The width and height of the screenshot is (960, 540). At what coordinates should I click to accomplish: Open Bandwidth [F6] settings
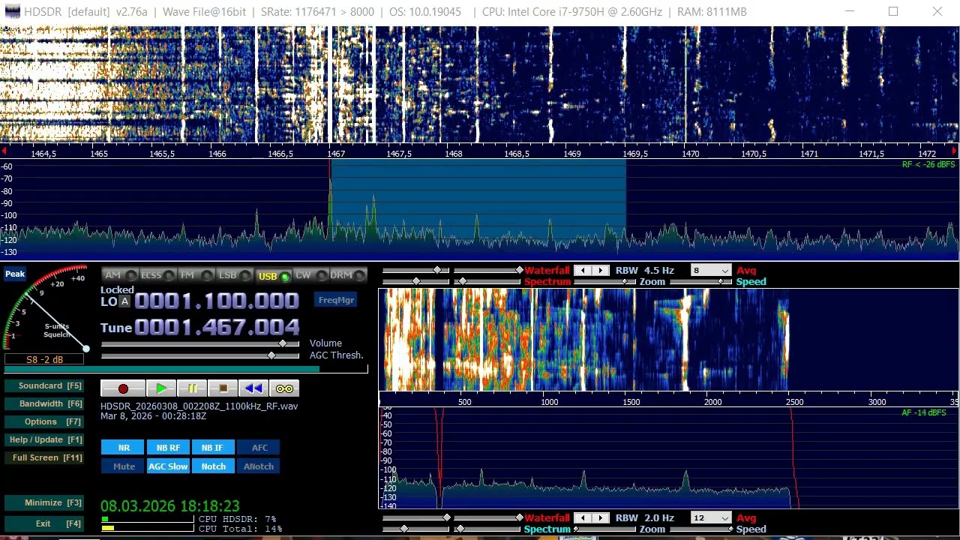pos(43,403)
